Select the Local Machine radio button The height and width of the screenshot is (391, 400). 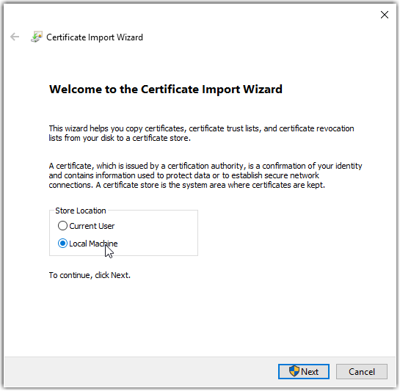click(62, 244)
